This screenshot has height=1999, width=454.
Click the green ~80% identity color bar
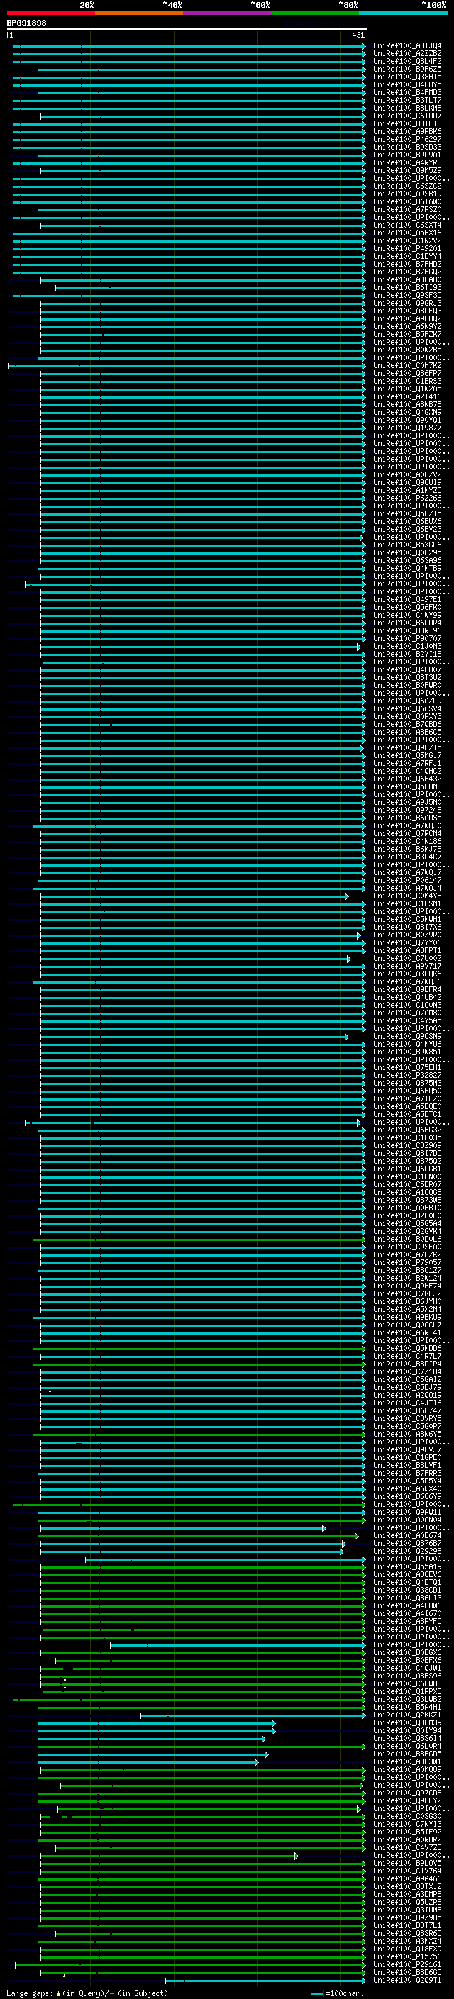[x=315, y=13]
